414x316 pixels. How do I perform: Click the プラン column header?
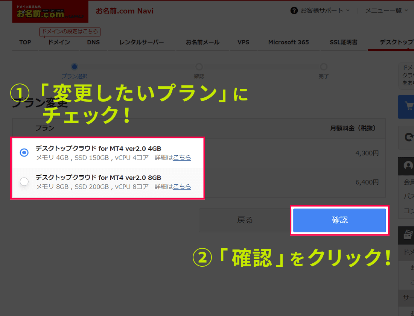coord(45,128)
